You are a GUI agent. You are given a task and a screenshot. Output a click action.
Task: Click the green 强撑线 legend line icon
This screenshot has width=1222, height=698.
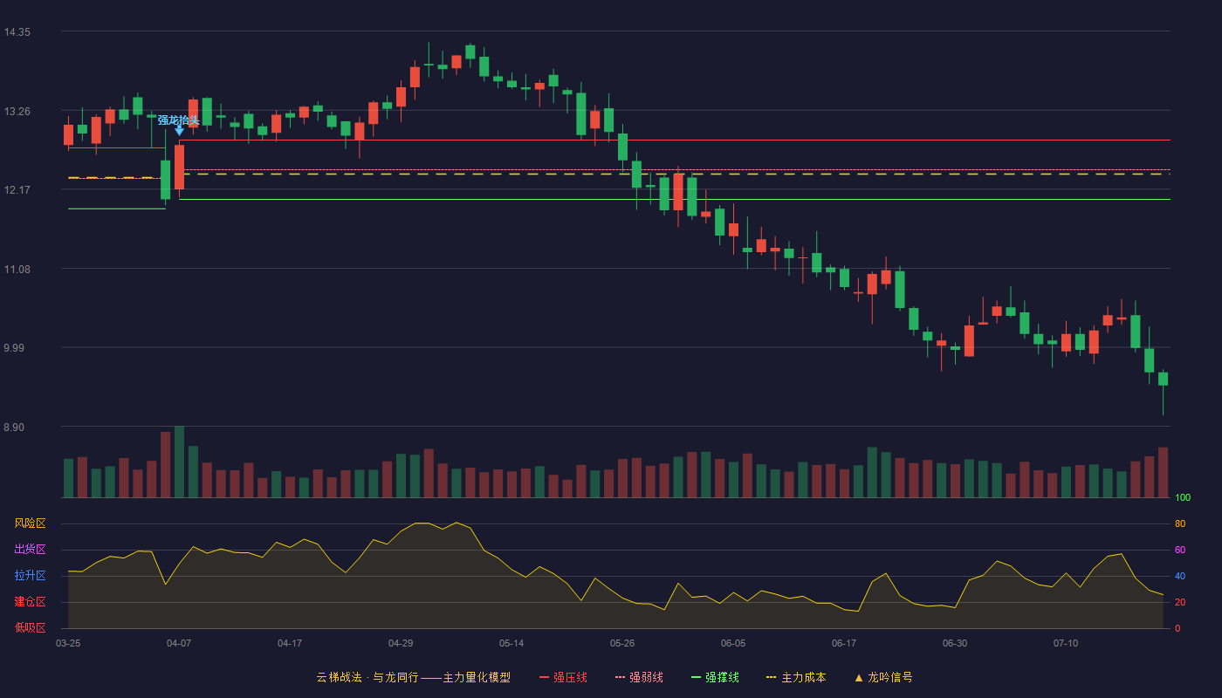point(697,677)
